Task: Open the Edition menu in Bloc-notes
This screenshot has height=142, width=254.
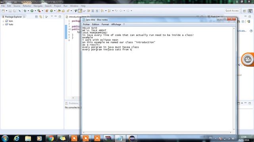Action: tap(96, 24)
